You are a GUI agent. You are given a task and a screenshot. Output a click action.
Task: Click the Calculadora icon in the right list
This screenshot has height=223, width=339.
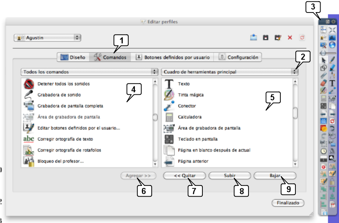click(x=169, y=117)
